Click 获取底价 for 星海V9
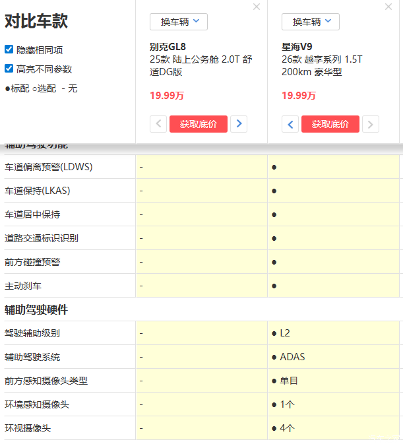 coord(330,124)
